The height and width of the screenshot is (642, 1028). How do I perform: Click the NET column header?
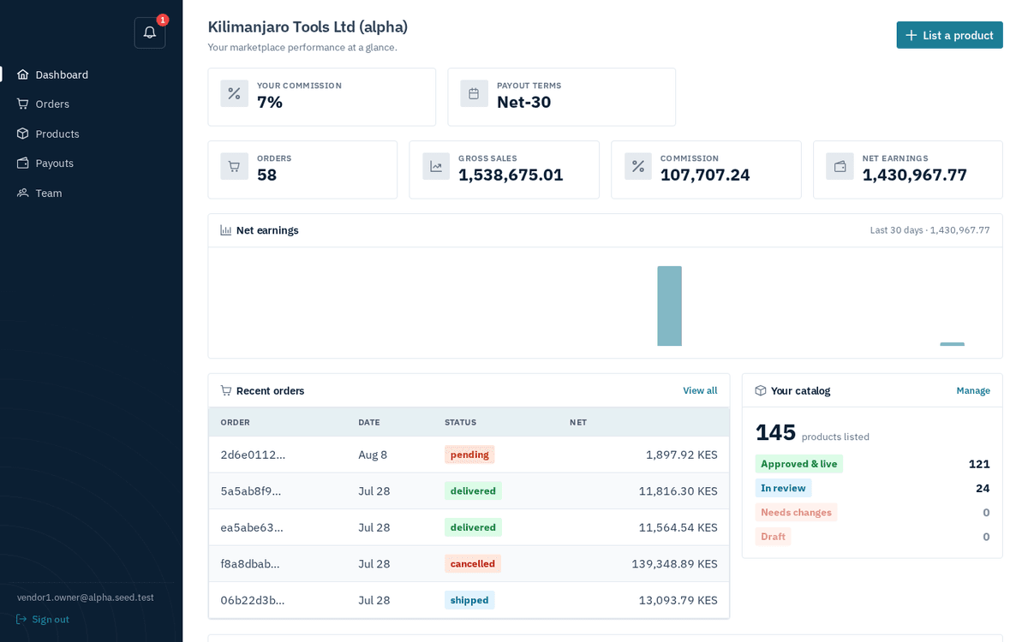(578, 422)
